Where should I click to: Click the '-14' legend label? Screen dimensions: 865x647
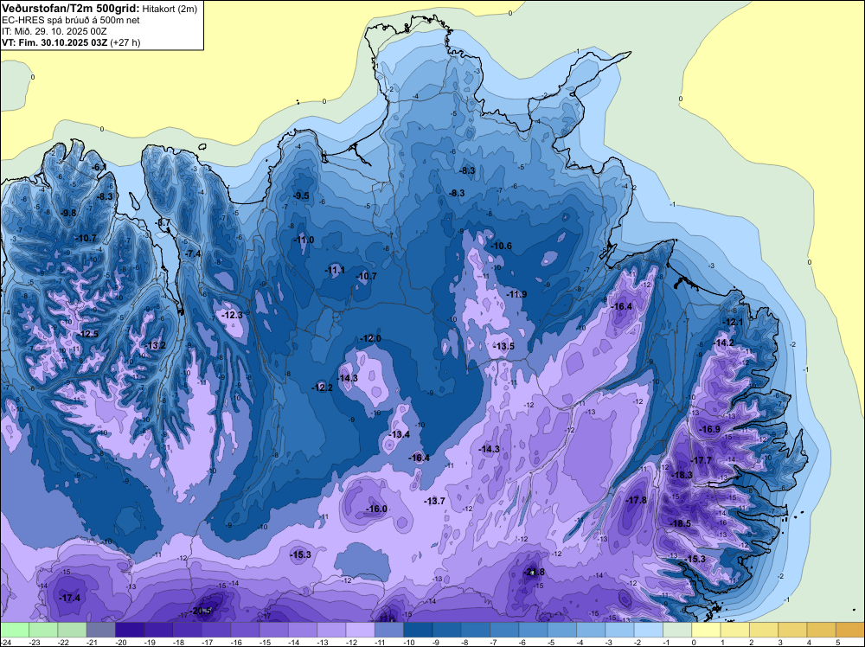coord(294,642)
